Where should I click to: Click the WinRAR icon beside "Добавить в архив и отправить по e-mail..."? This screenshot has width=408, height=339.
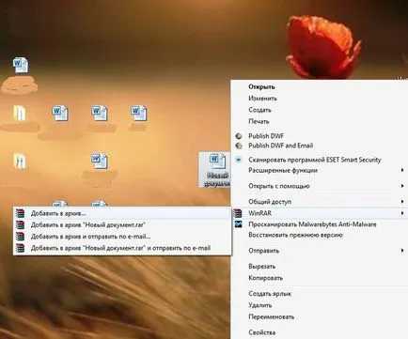pyautogui.click(x=20, y=237)
